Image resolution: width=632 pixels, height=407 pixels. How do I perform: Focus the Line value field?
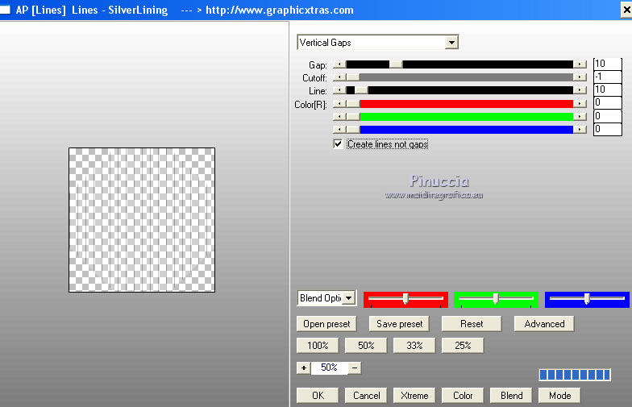[608, 89]
